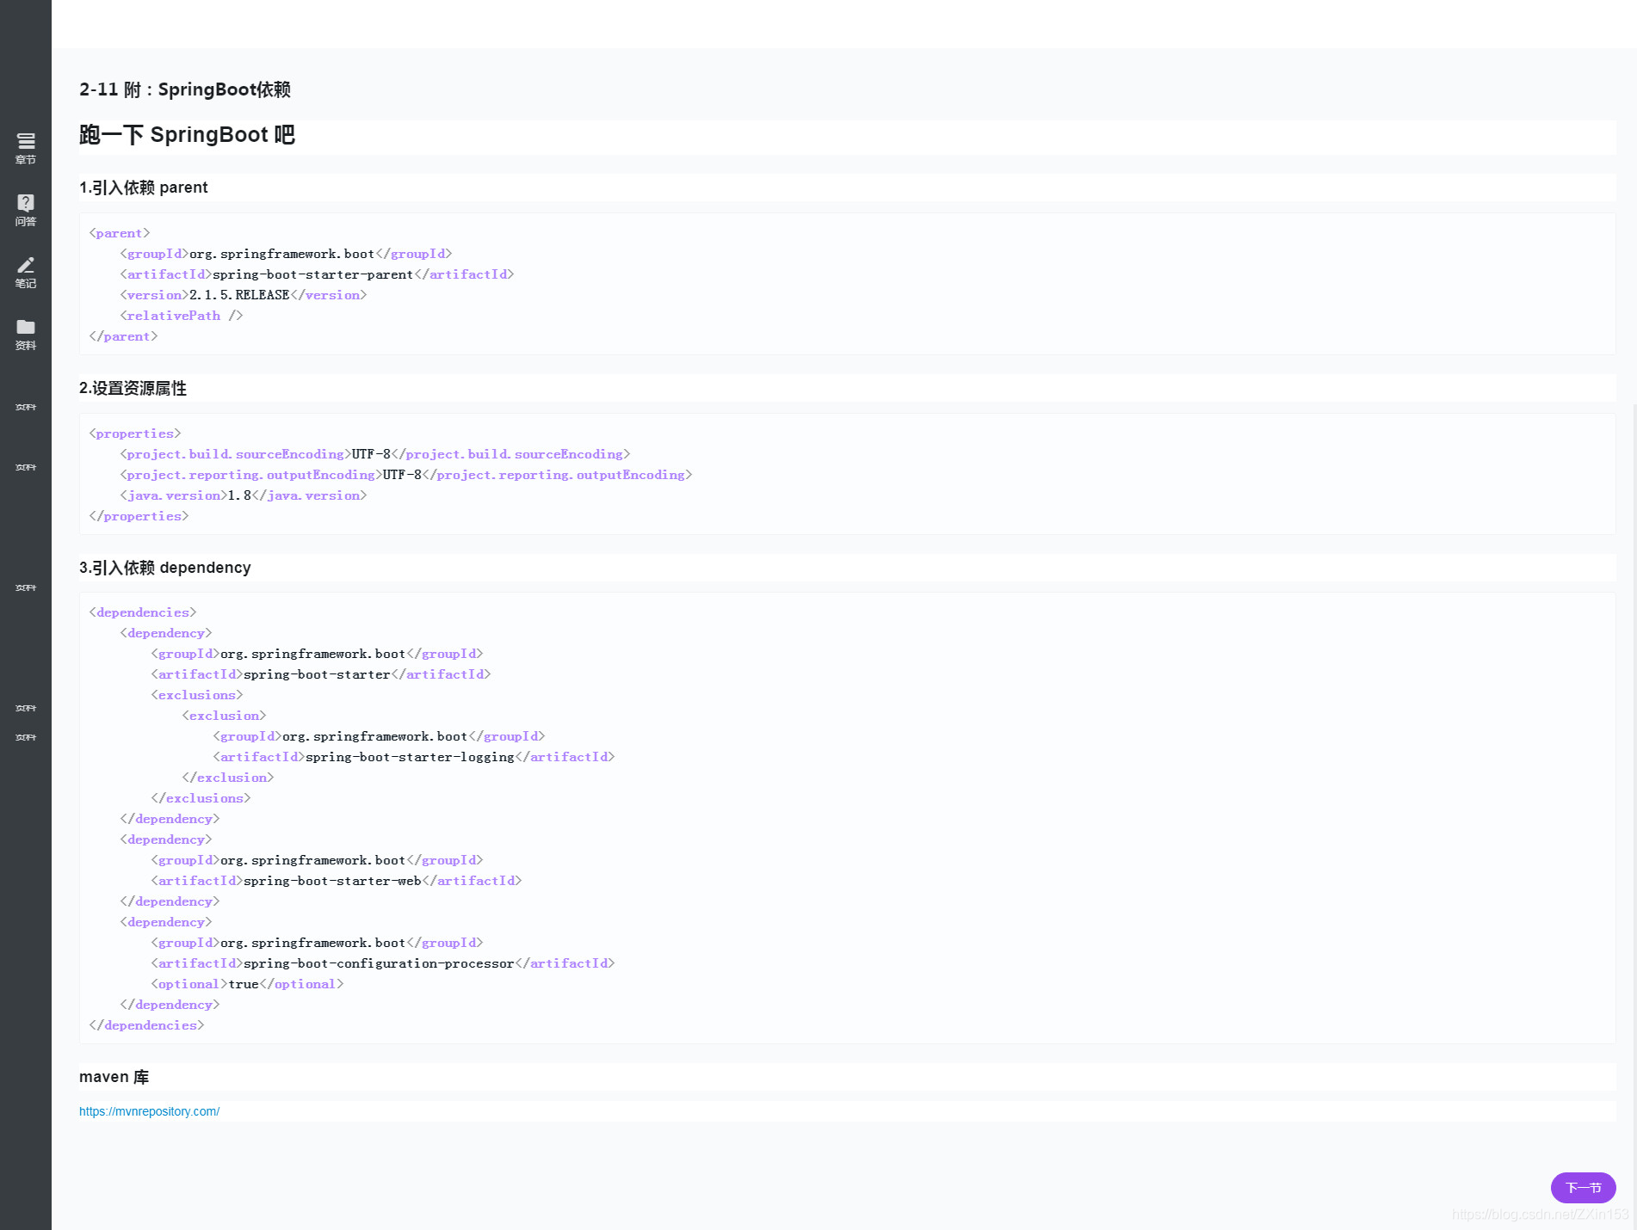Click the closing '</properties>' tag

139,516
